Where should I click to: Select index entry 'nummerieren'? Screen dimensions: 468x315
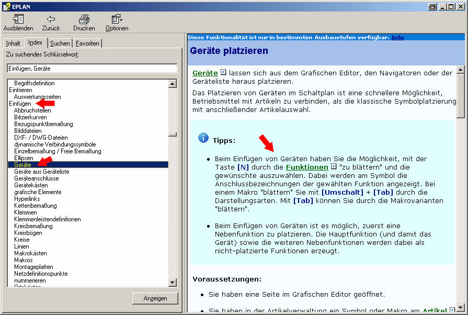(30, 280)
